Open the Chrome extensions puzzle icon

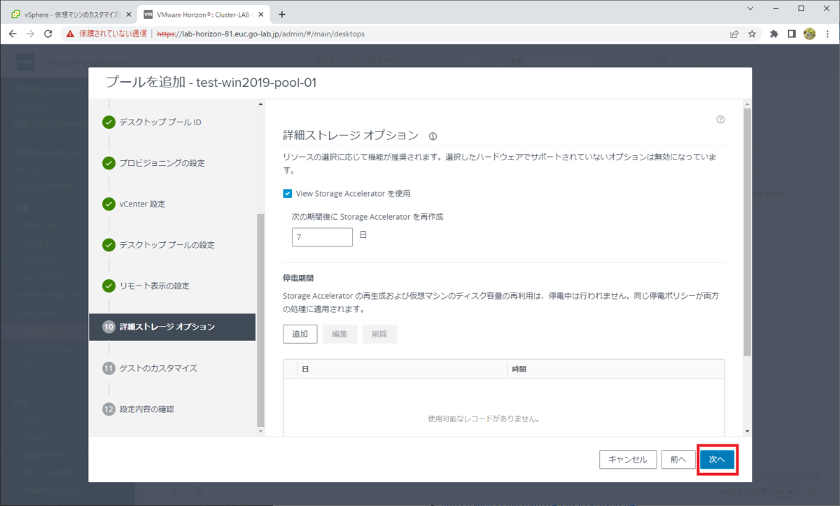[773, 34]
